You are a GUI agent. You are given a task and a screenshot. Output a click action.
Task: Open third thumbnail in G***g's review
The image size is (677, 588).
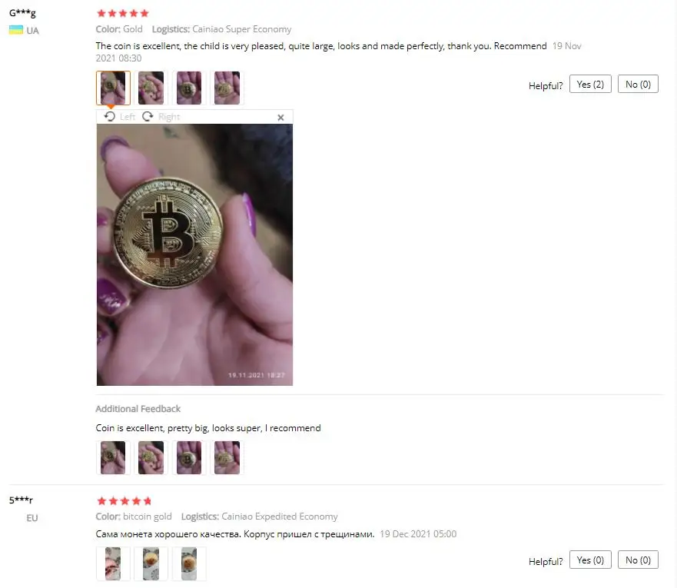pos(189,88)
